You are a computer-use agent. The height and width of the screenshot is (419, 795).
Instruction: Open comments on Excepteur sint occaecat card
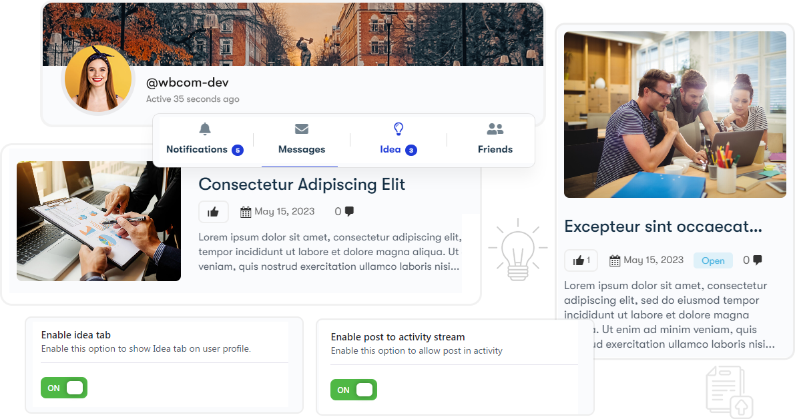(x=752, y=260)
